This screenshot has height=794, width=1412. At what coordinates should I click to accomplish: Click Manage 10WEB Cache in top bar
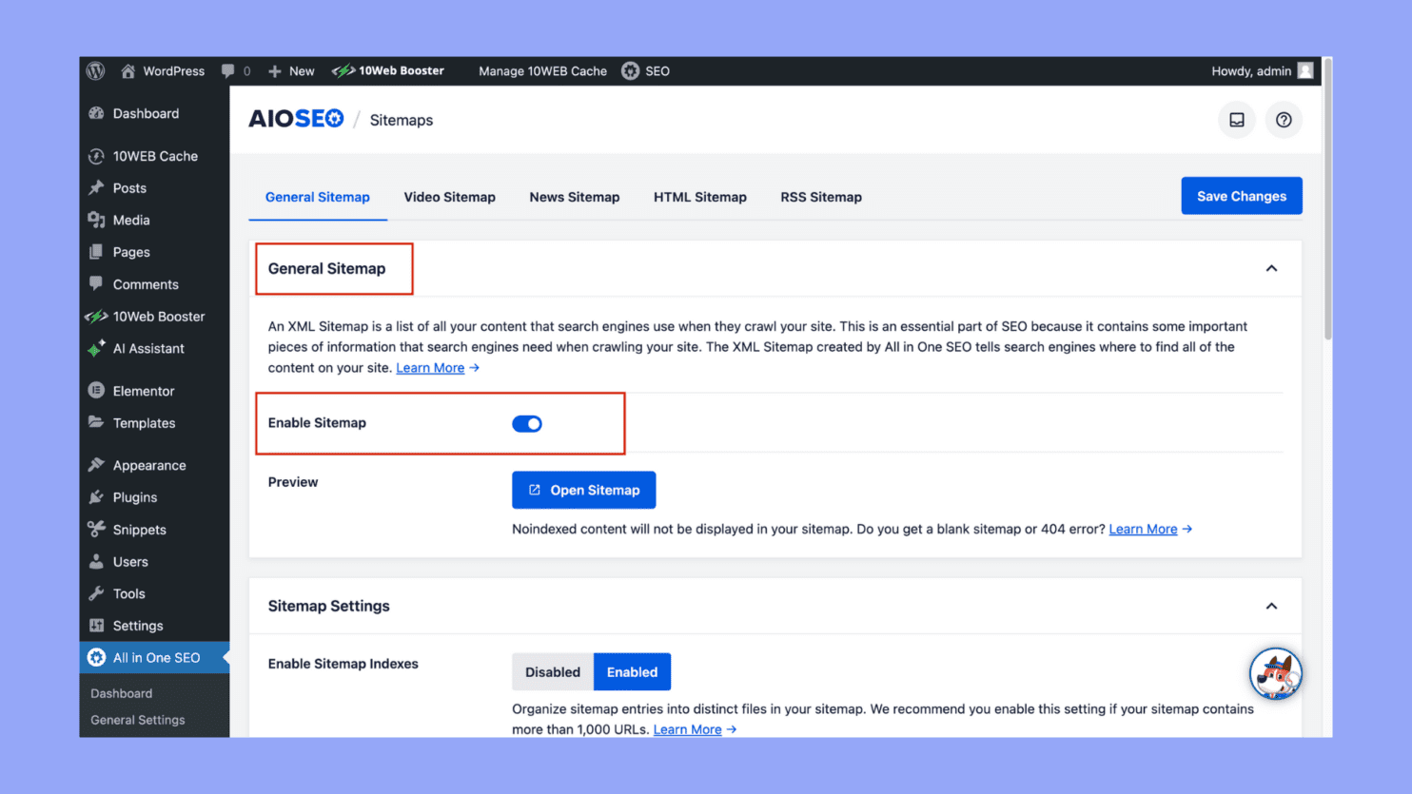pyautogui.click(x=542, y=71)
